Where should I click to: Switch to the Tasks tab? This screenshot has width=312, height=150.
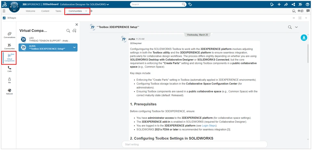click(x=58, y=11)
